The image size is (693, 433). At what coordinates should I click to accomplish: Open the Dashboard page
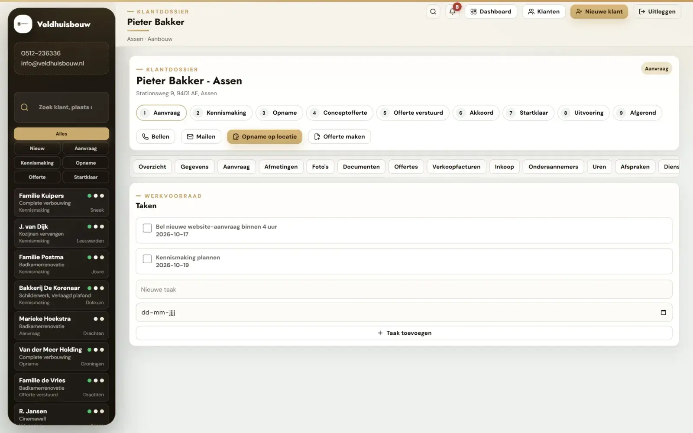(x=491, y=12)
